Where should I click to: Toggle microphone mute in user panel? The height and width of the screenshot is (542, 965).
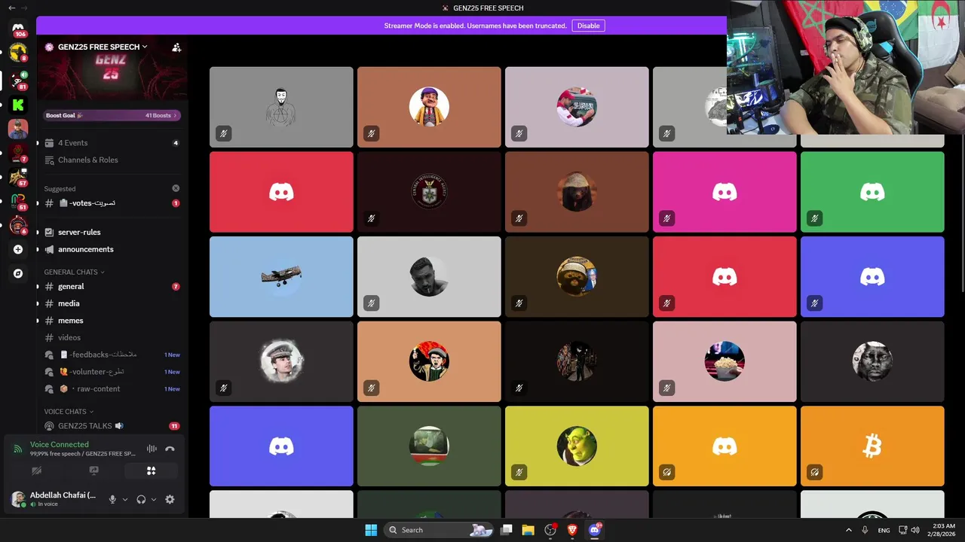(112, 499)
